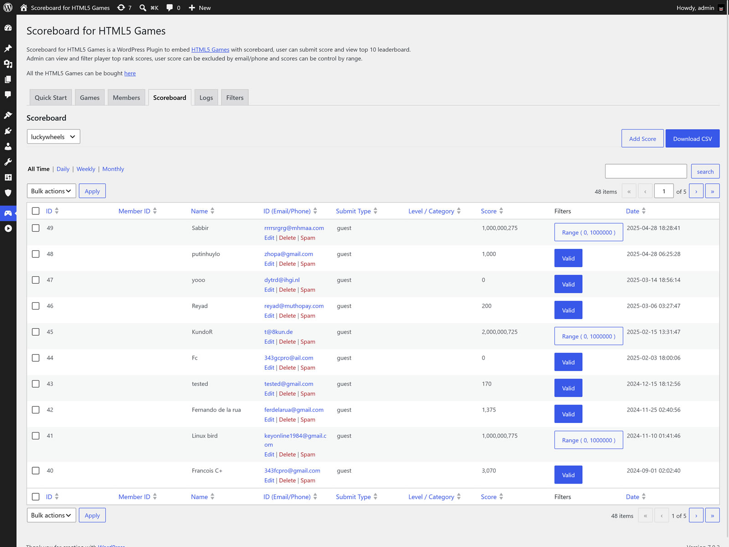729x547 pixels.
Task: Open the Comments icon in the sidebar
Action: tap(8, 95)
